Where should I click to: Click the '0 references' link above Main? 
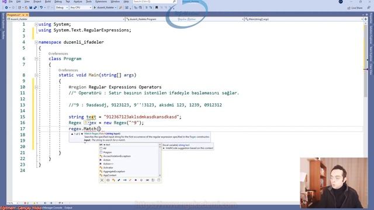click(x=68, y=70)
